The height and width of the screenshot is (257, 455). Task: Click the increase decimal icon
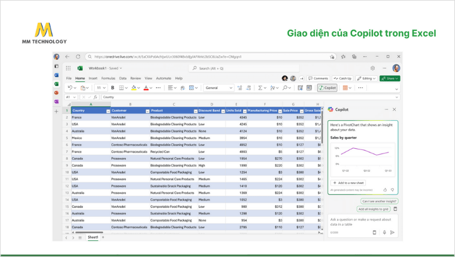coord(239,88)
